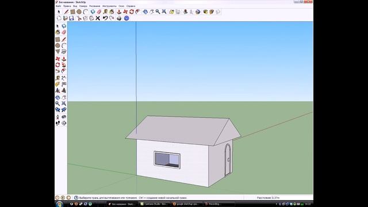368x207 pixels.
Task: Click Make Component icon in top toolbar
Action: 93,11
